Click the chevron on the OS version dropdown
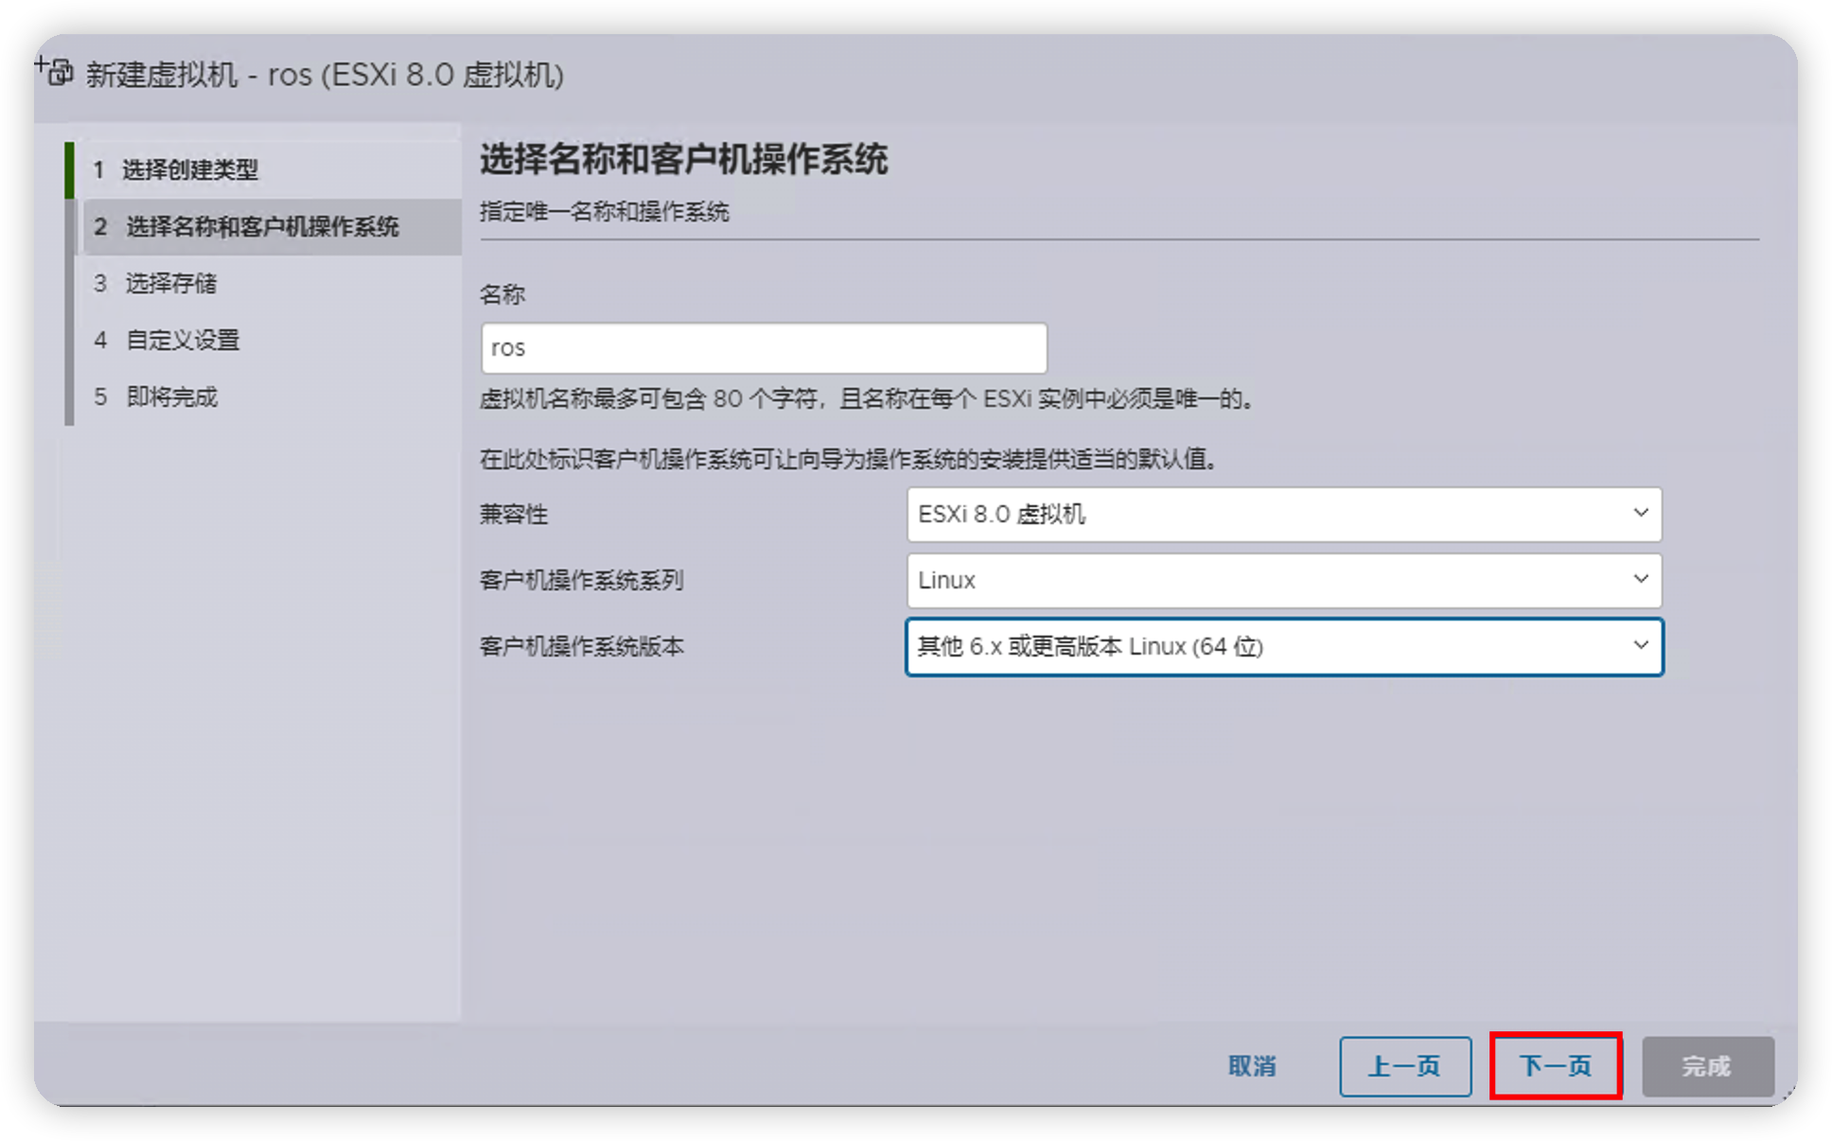Image resolution: width=1832 pixels, height=1141 pixels. click(x=1641, y=645)
